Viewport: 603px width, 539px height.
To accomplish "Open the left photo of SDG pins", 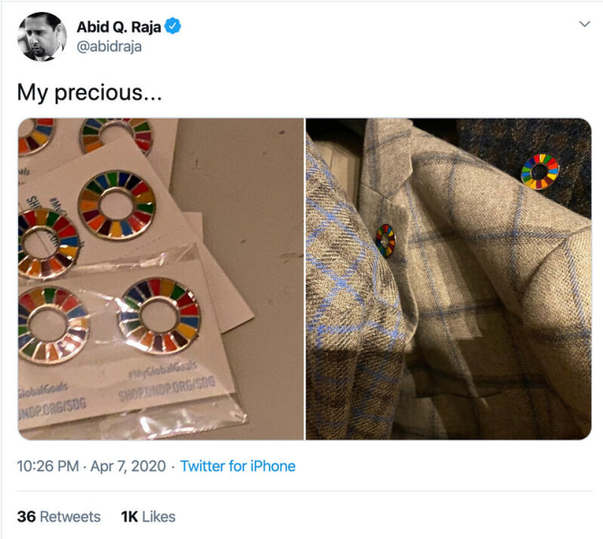I will (x=161, y=278).
